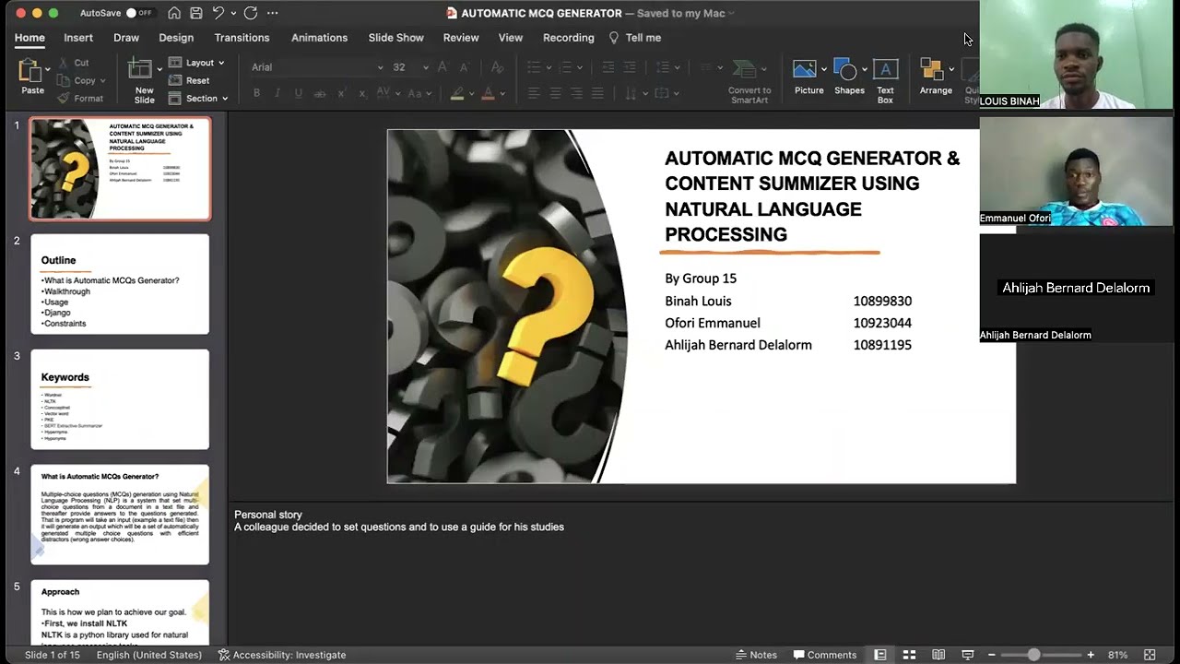Click the Reset slide button
The width and height of the screenshot is (1180, 664).
point(190,80)
